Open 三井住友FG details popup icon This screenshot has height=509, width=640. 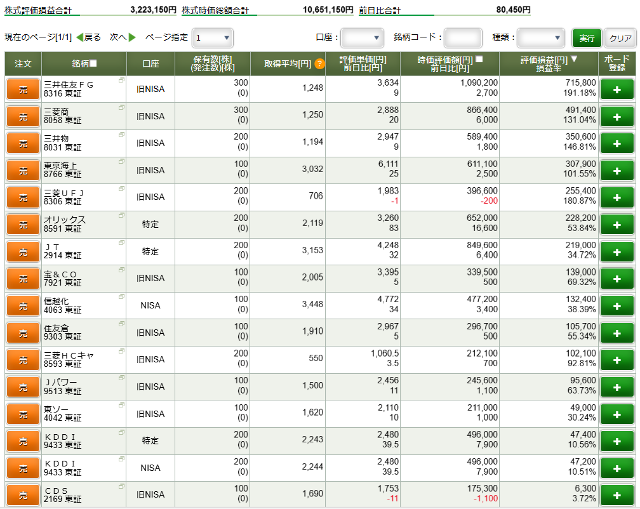pos(121,81)
